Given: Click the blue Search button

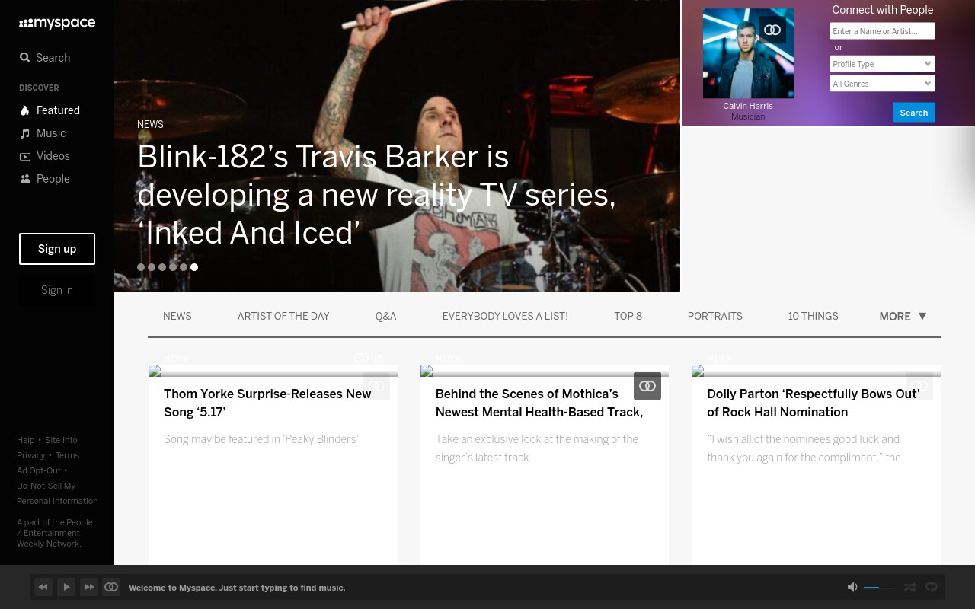Looking at the screenshot, I should pyautogui.click(x=913, y=113).
